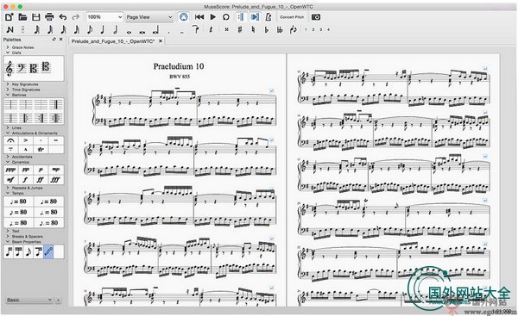Select the fermata articulation
This screenshot has height=316, width=518.
point(11,140)
